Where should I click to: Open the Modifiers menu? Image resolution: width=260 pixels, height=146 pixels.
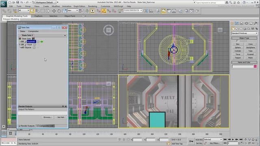coord(56,6)
